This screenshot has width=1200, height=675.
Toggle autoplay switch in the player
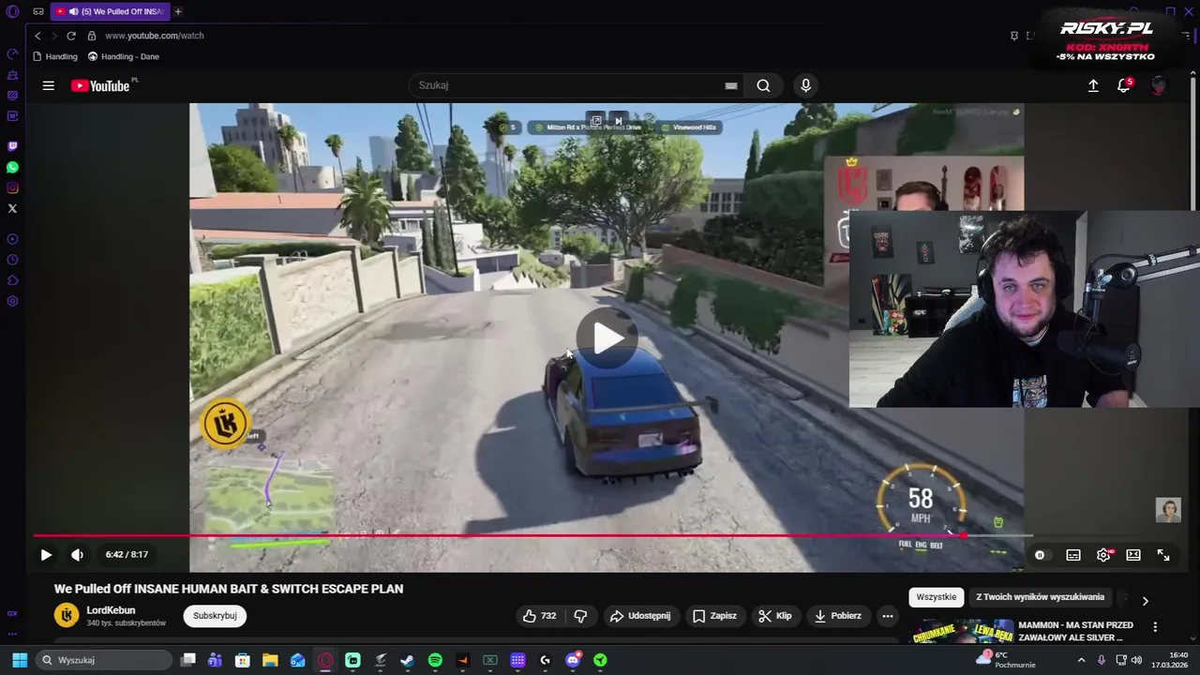click(1040, 555)
